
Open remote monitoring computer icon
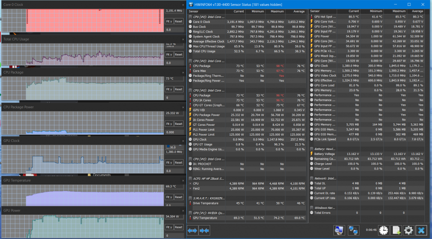pos(339,230)
